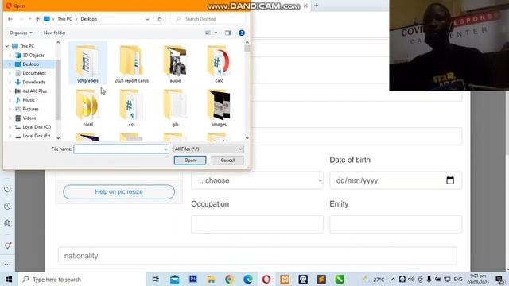
Task: Click the Search Desktop box
Action: coord(208,19)
